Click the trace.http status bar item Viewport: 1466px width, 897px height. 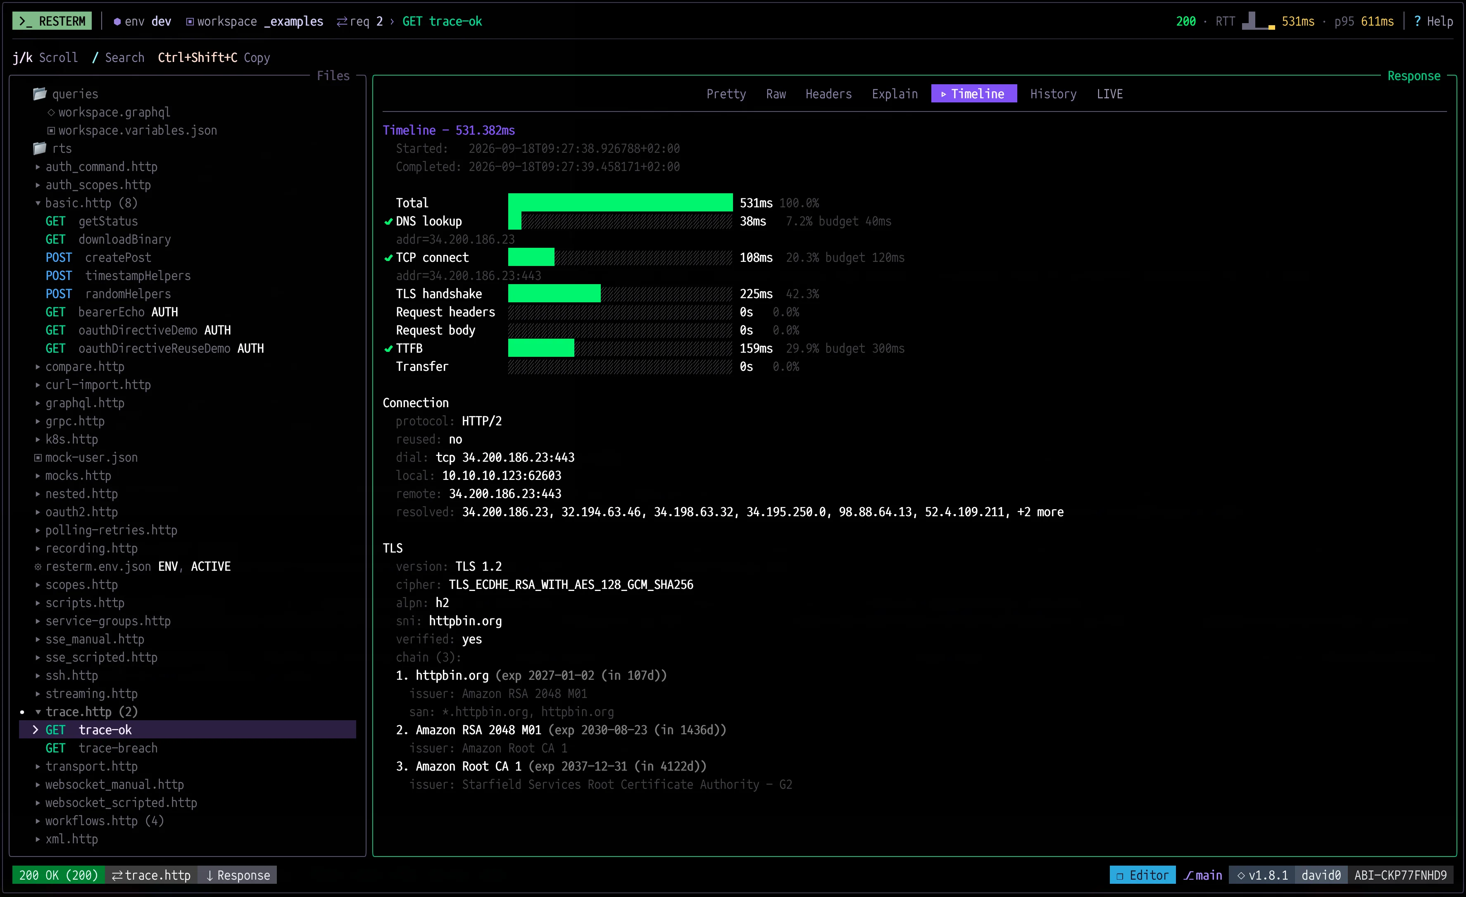tap(151, 875)
